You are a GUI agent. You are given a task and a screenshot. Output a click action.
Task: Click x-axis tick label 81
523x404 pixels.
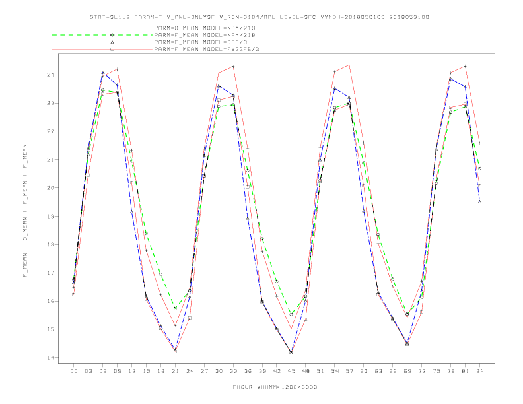tap(466, 371)
